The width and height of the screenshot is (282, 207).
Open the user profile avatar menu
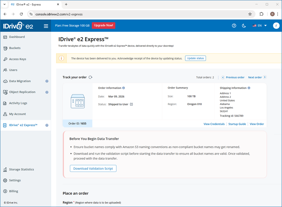click(x=276, y=25)
